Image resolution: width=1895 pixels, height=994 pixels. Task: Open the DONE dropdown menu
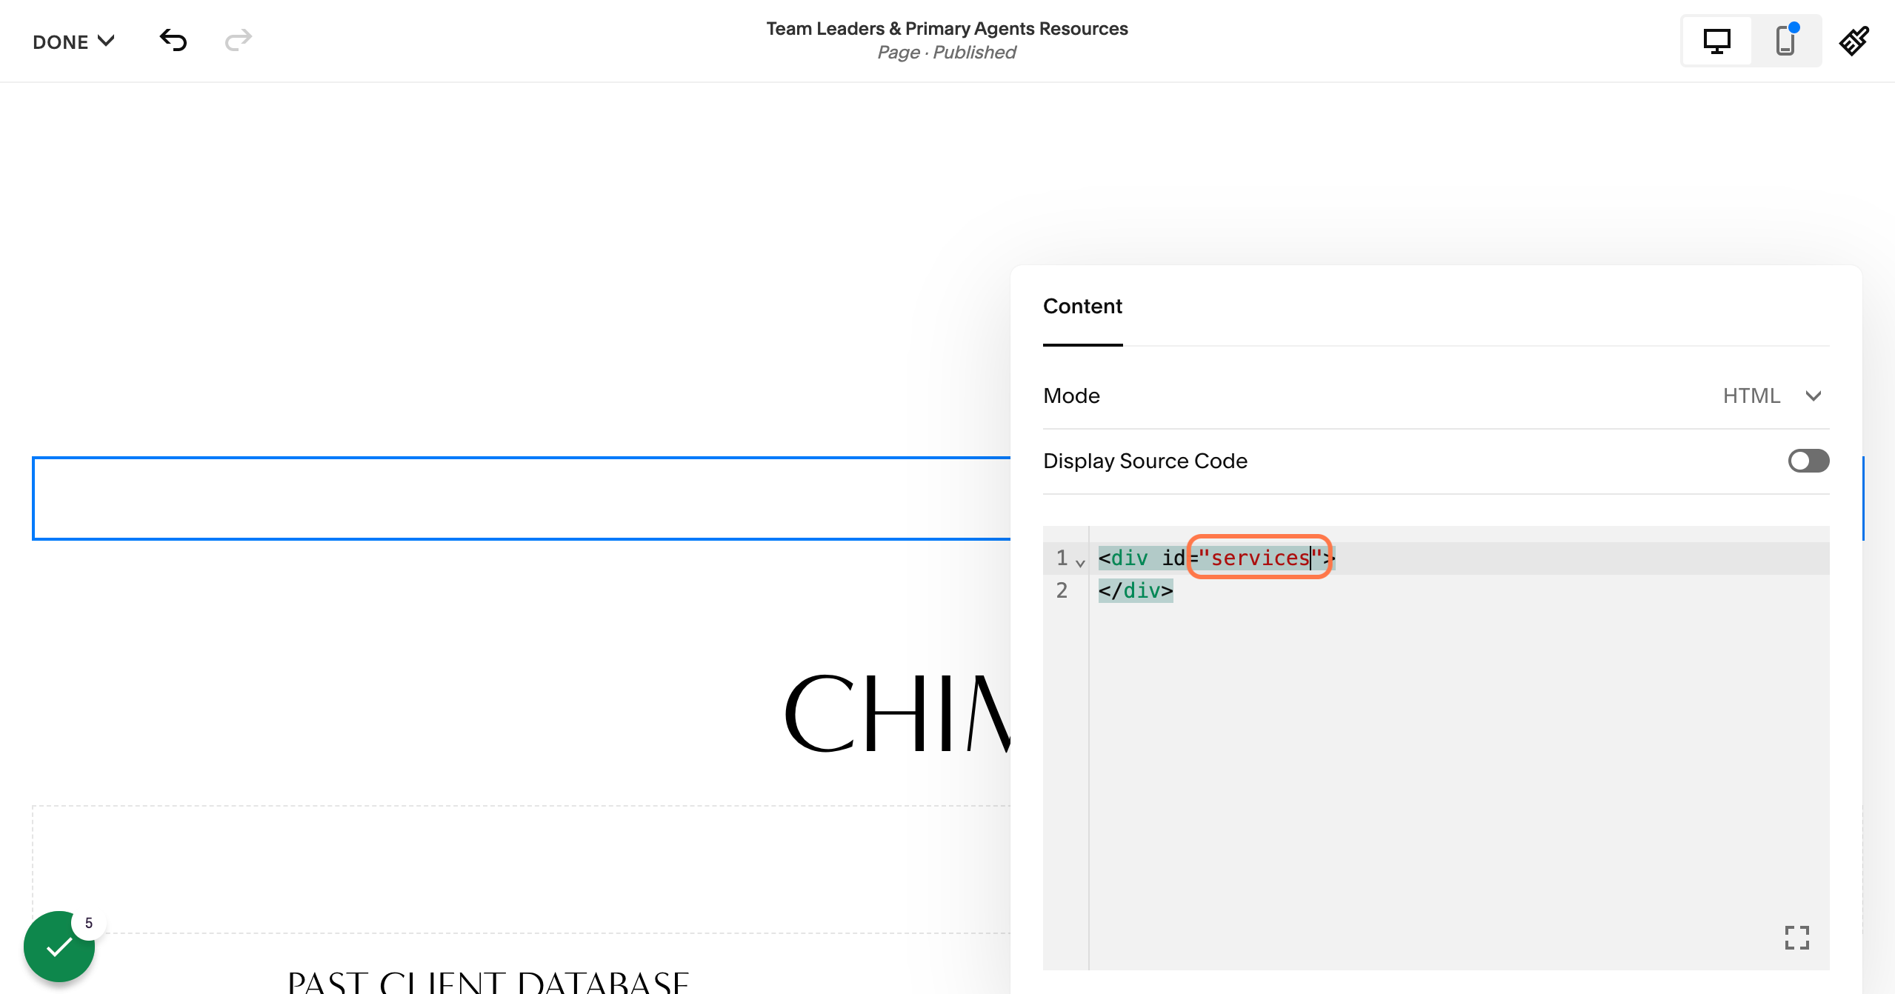73,41
